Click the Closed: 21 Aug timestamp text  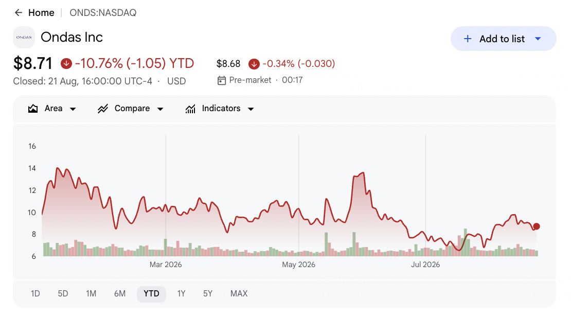click(83, 81)
